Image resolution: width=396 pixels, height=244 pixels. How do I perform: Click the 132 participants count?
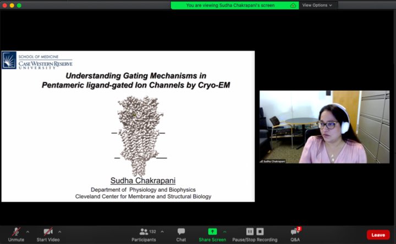tap(152, 232)
